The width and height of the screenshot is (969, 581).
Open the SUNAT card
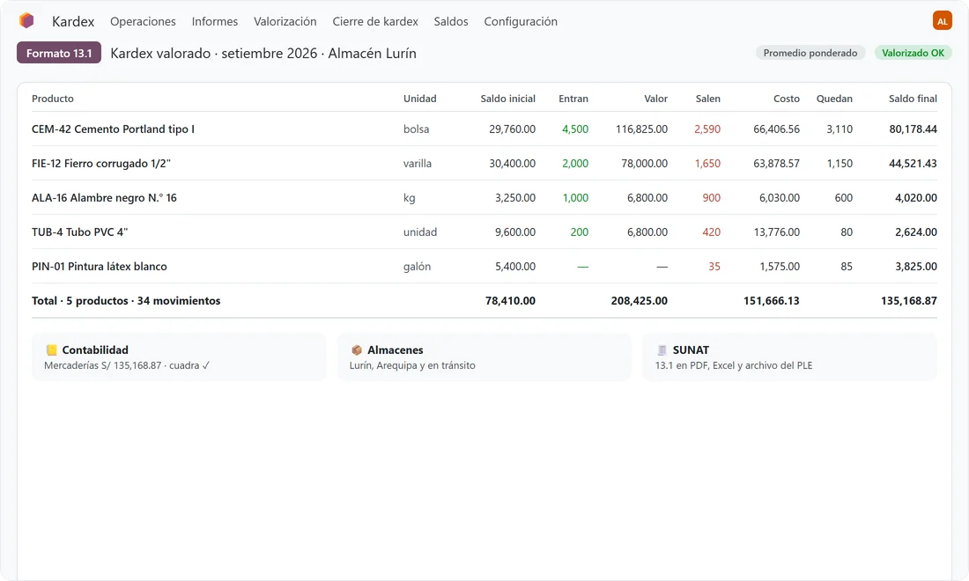point(790,357)
